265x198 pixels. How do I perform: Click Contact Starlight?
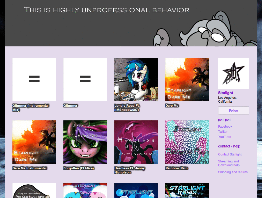click(230, 154)
